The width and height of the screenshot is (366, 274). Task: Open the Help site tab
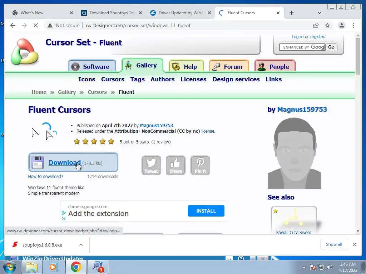click(x=186, y=66)
